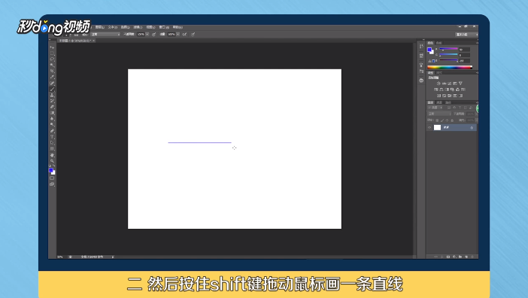Select the Blur tool
The width and height of the screenshot is (528, 298).
[x=52, y=119]
